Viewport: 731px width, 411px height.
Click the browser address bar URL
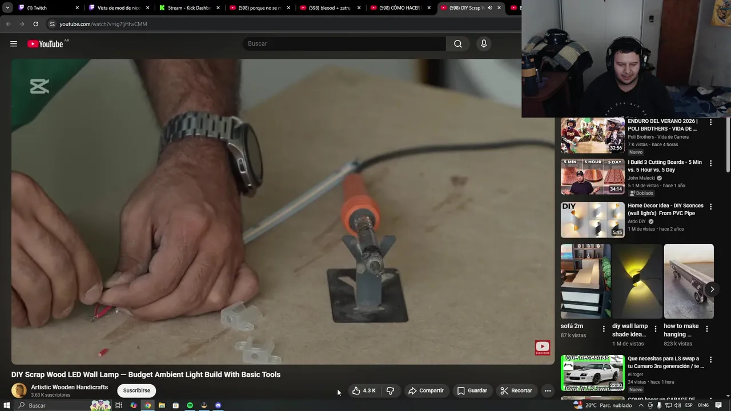[103, 24]
